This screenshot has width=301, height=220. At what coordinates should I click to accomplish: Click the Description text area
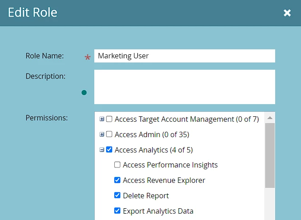tap(184, 86)
